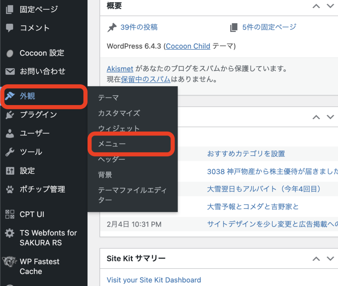Click the pages icon beside 5件の固定ページ
338x286 pixels.
[x=234, y=28]
